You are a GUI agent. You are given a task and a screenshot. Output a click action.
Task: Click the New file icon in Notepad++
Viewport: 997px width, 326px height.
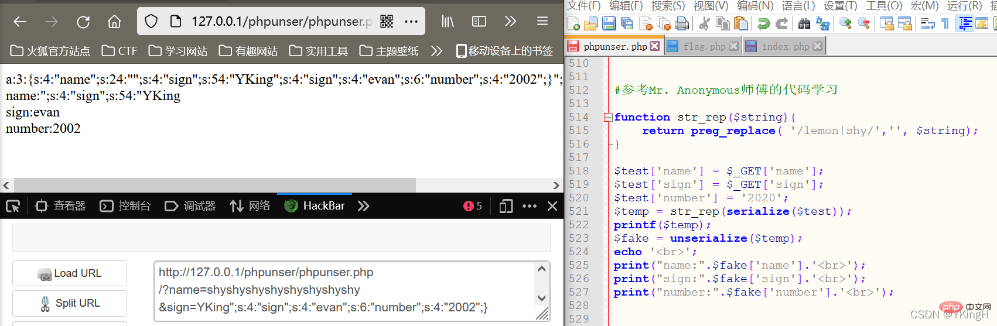[x=573, y=23]
